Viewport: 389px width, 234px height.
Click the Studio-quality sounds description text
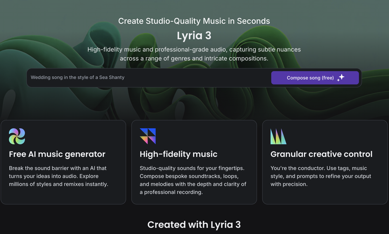click(x=193, y=180)
